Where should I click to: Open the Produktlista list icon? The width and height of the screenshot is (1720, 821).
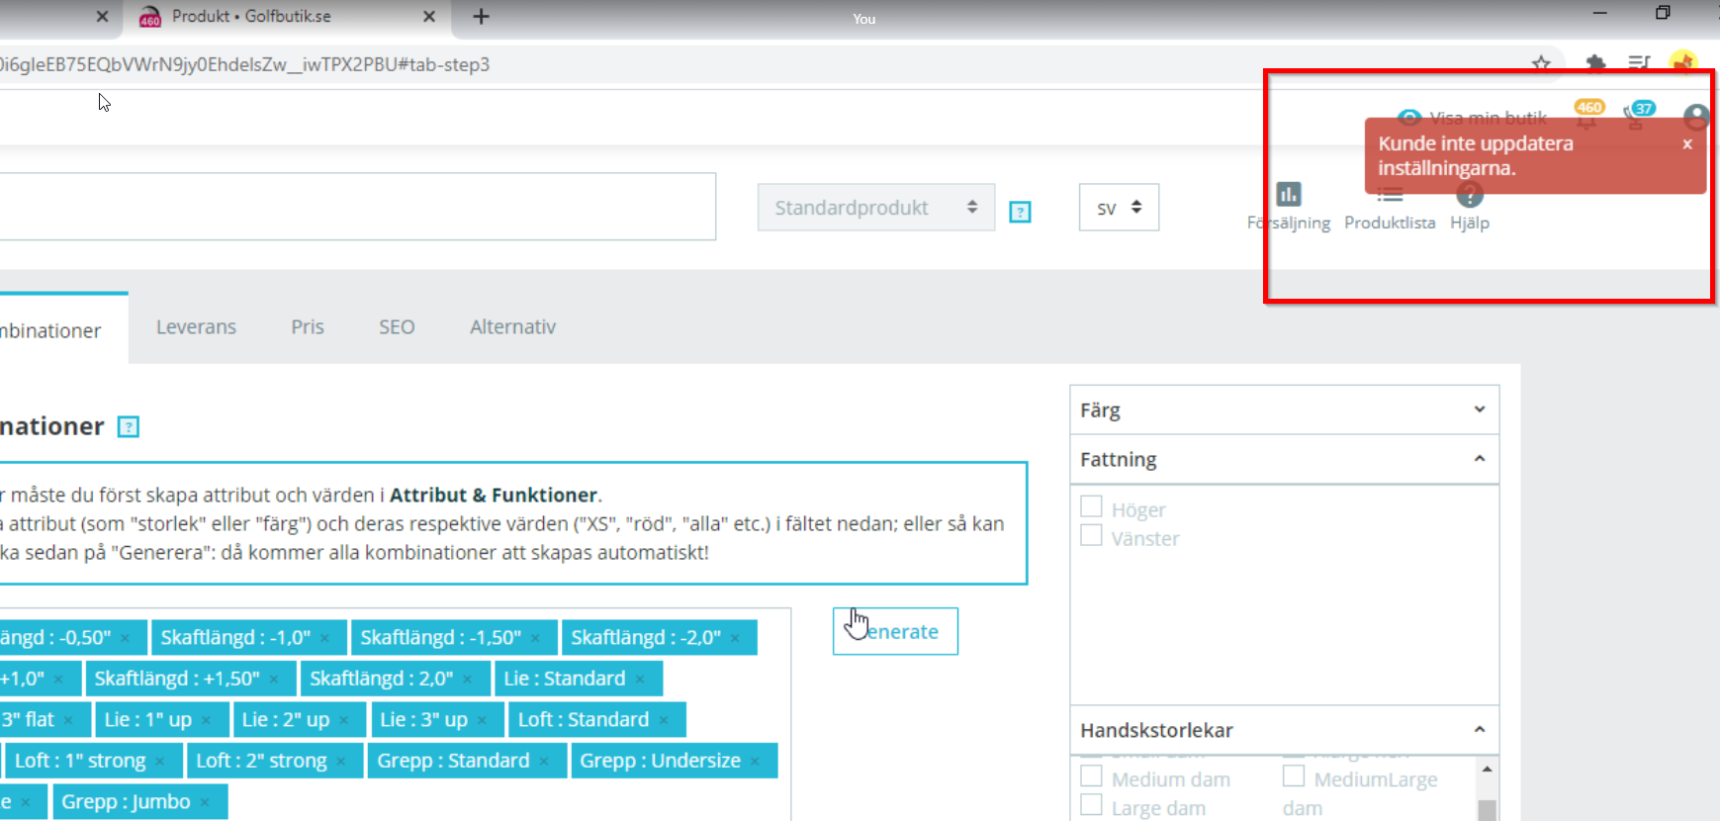pos(1390,195)
